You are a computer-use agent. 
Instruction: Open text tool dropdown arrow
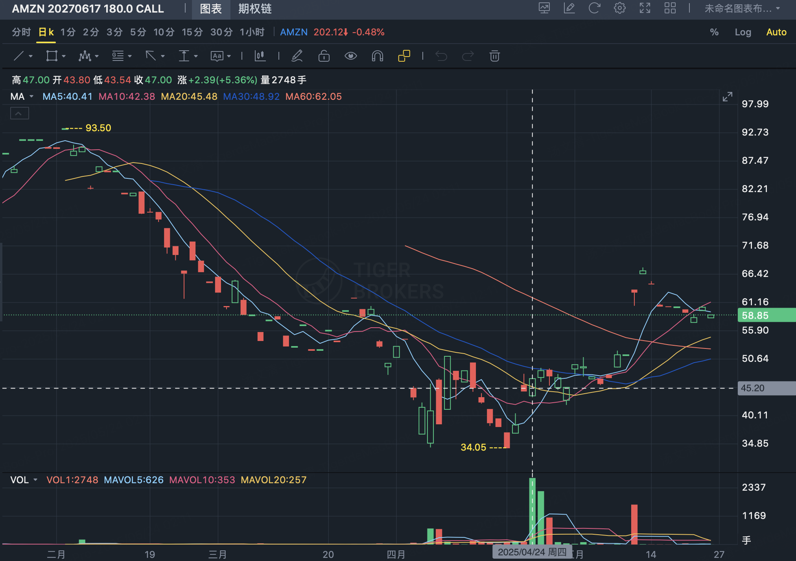pos(229,57)
